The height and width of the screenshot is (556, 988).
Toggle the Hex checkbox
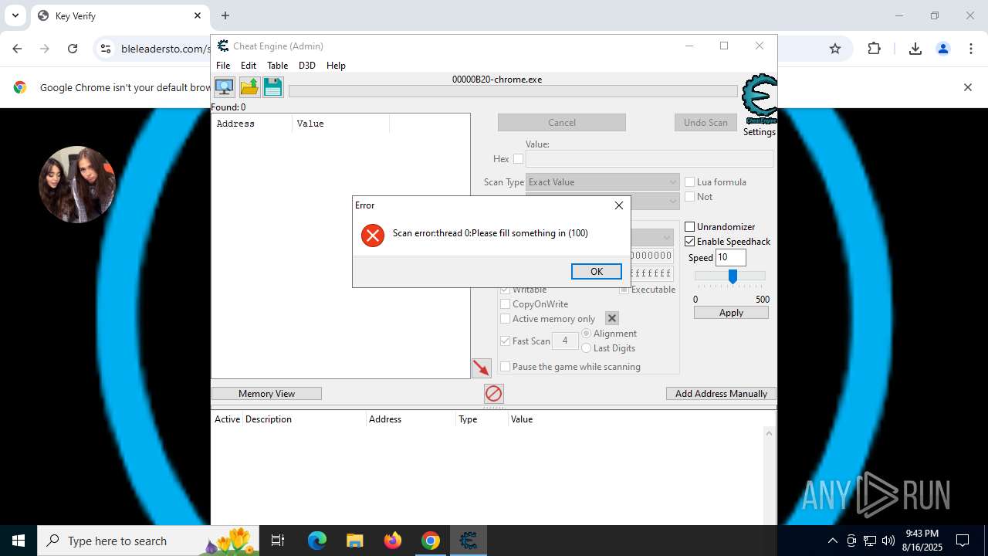coord(519,159)
